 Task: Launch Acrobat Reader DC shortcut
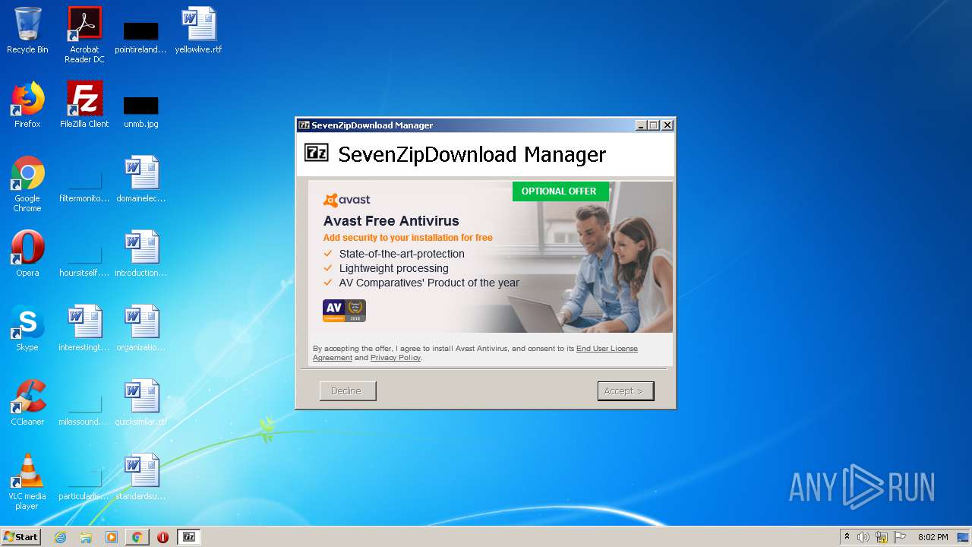click(x=84, y=34)
